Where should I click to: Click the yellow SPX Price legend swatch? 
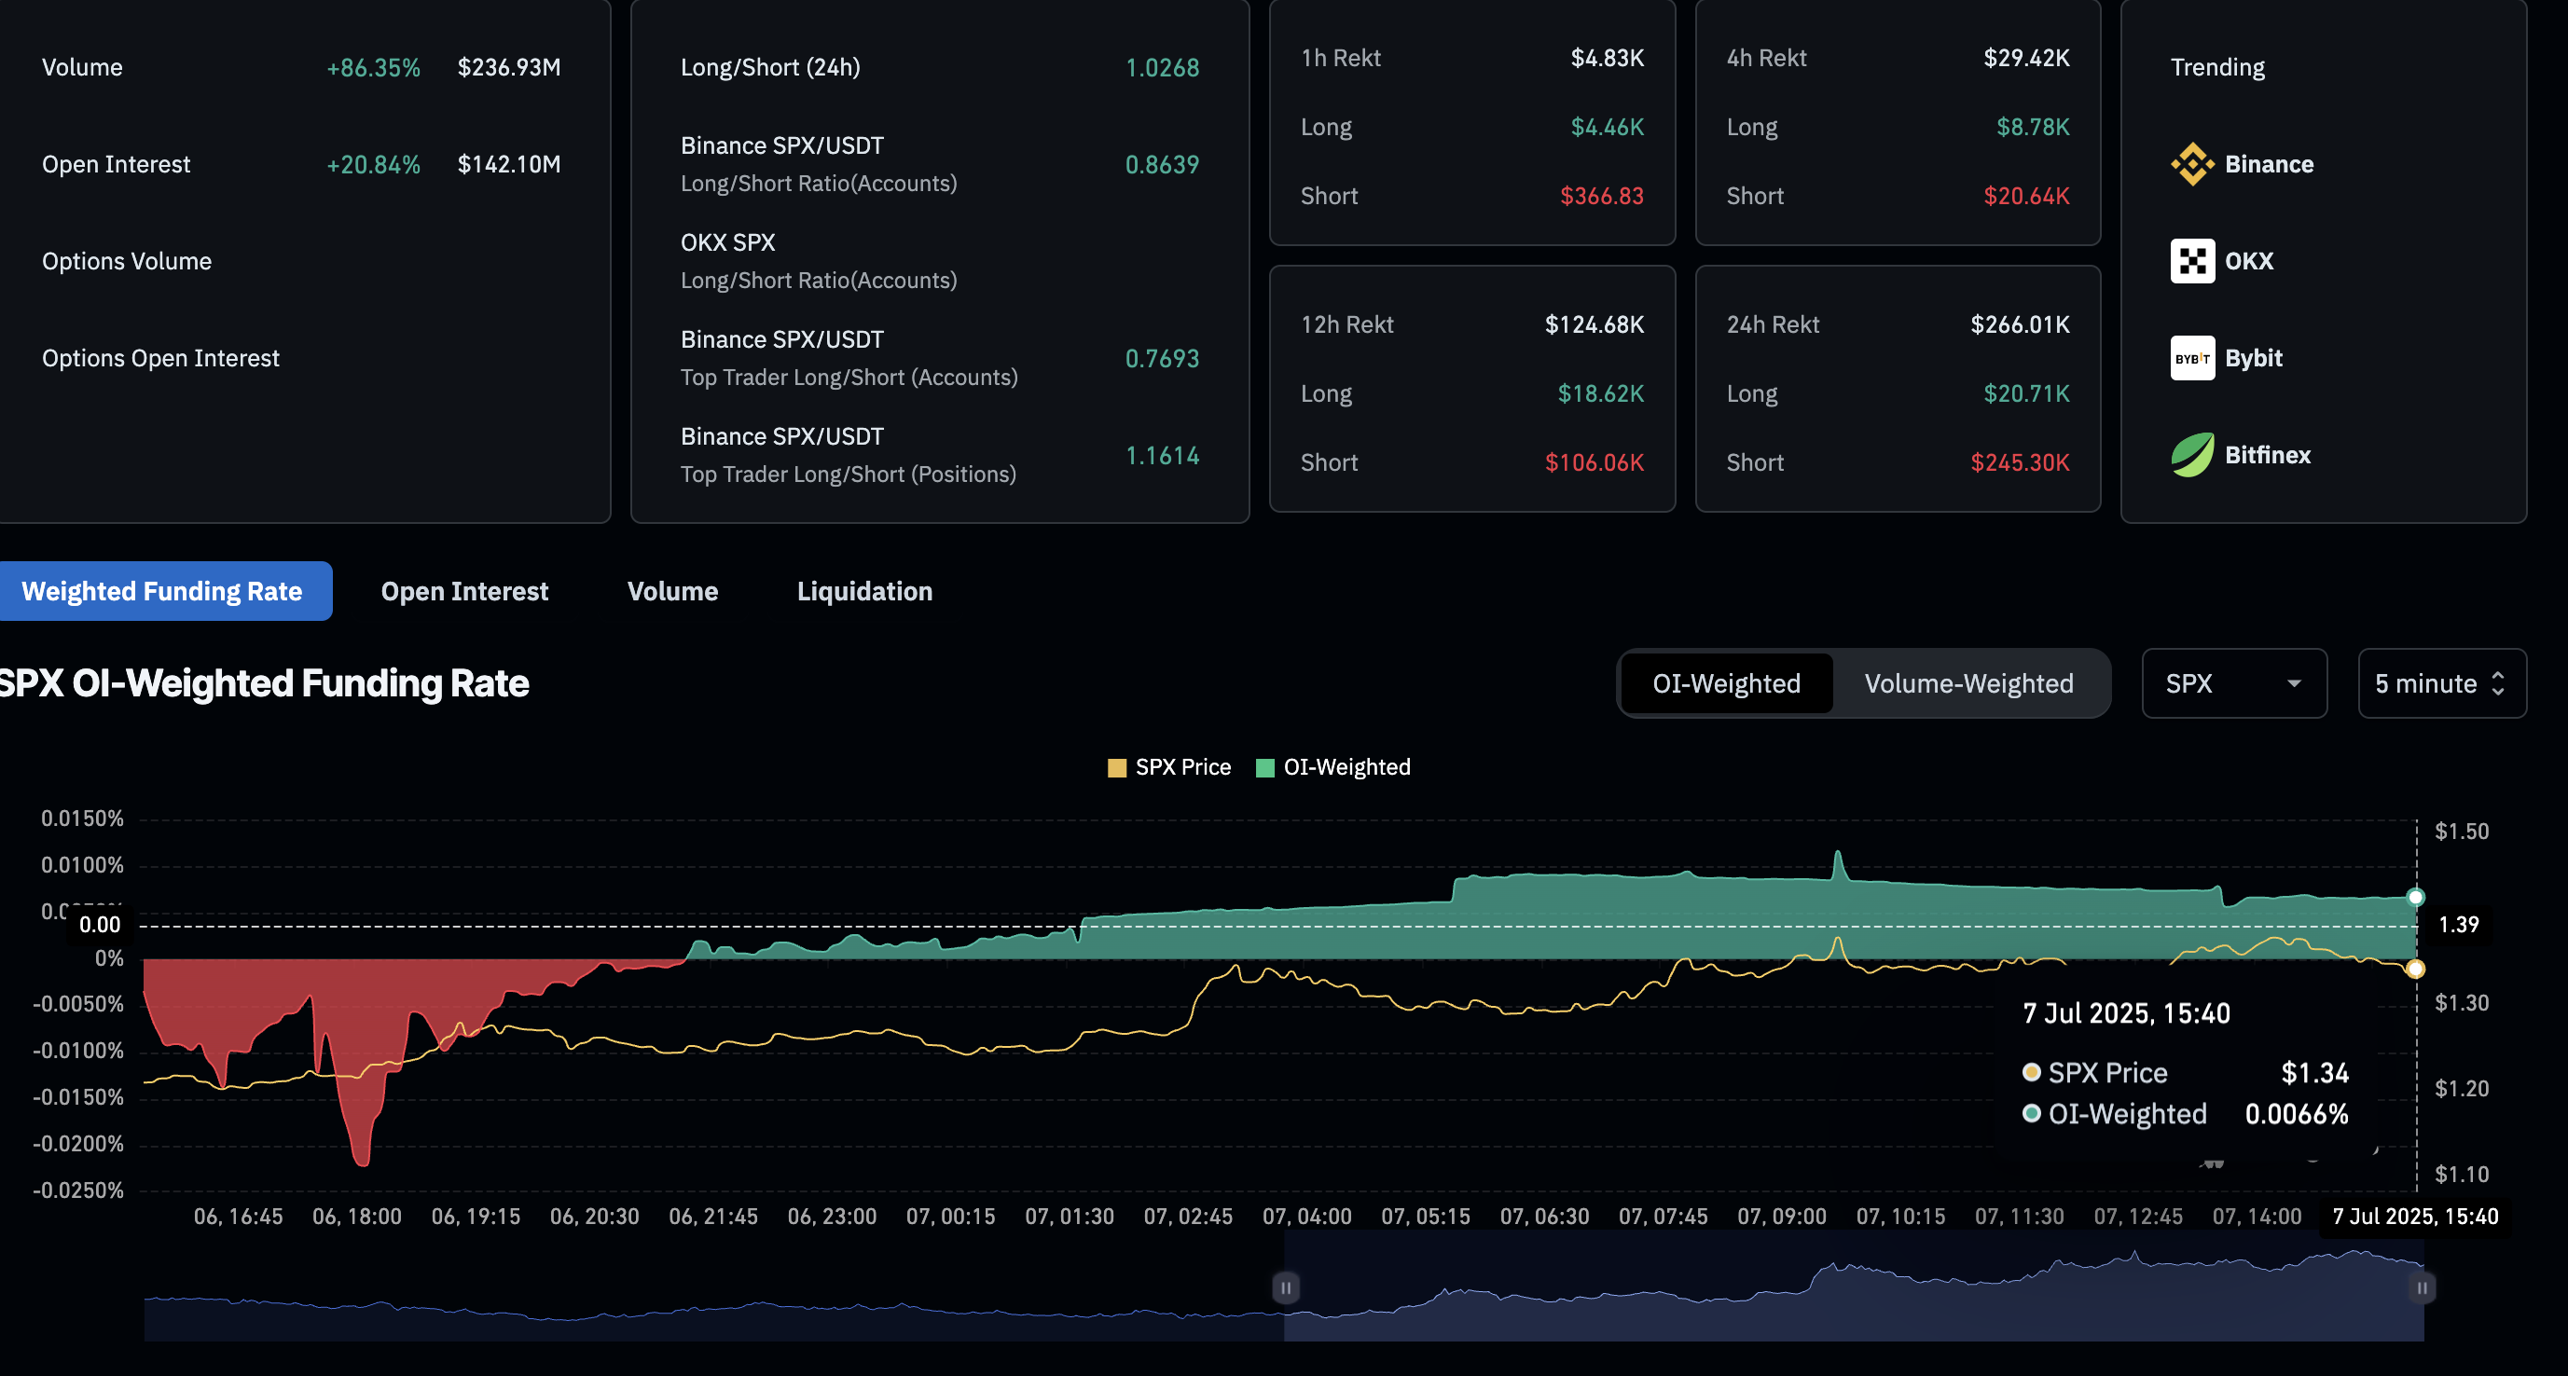tap(1116, 768)
